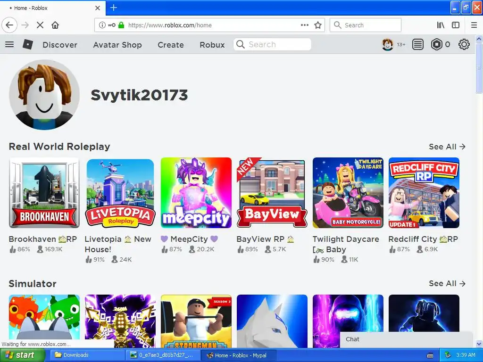Image resolution: width=483 pixels, height=362 pixels.
Task: See All for Simulator section
Action: pyautogui.click(x=447, y=283)
